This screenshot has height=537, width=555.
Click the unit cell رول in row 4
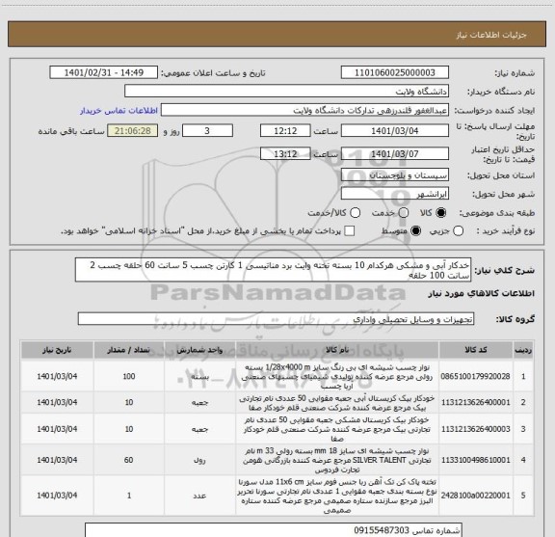pos(199,460)
